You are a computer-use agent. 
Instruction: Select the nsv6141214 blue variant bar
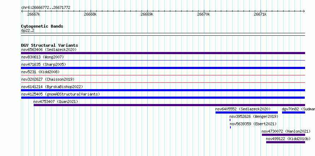pos(163,90)
